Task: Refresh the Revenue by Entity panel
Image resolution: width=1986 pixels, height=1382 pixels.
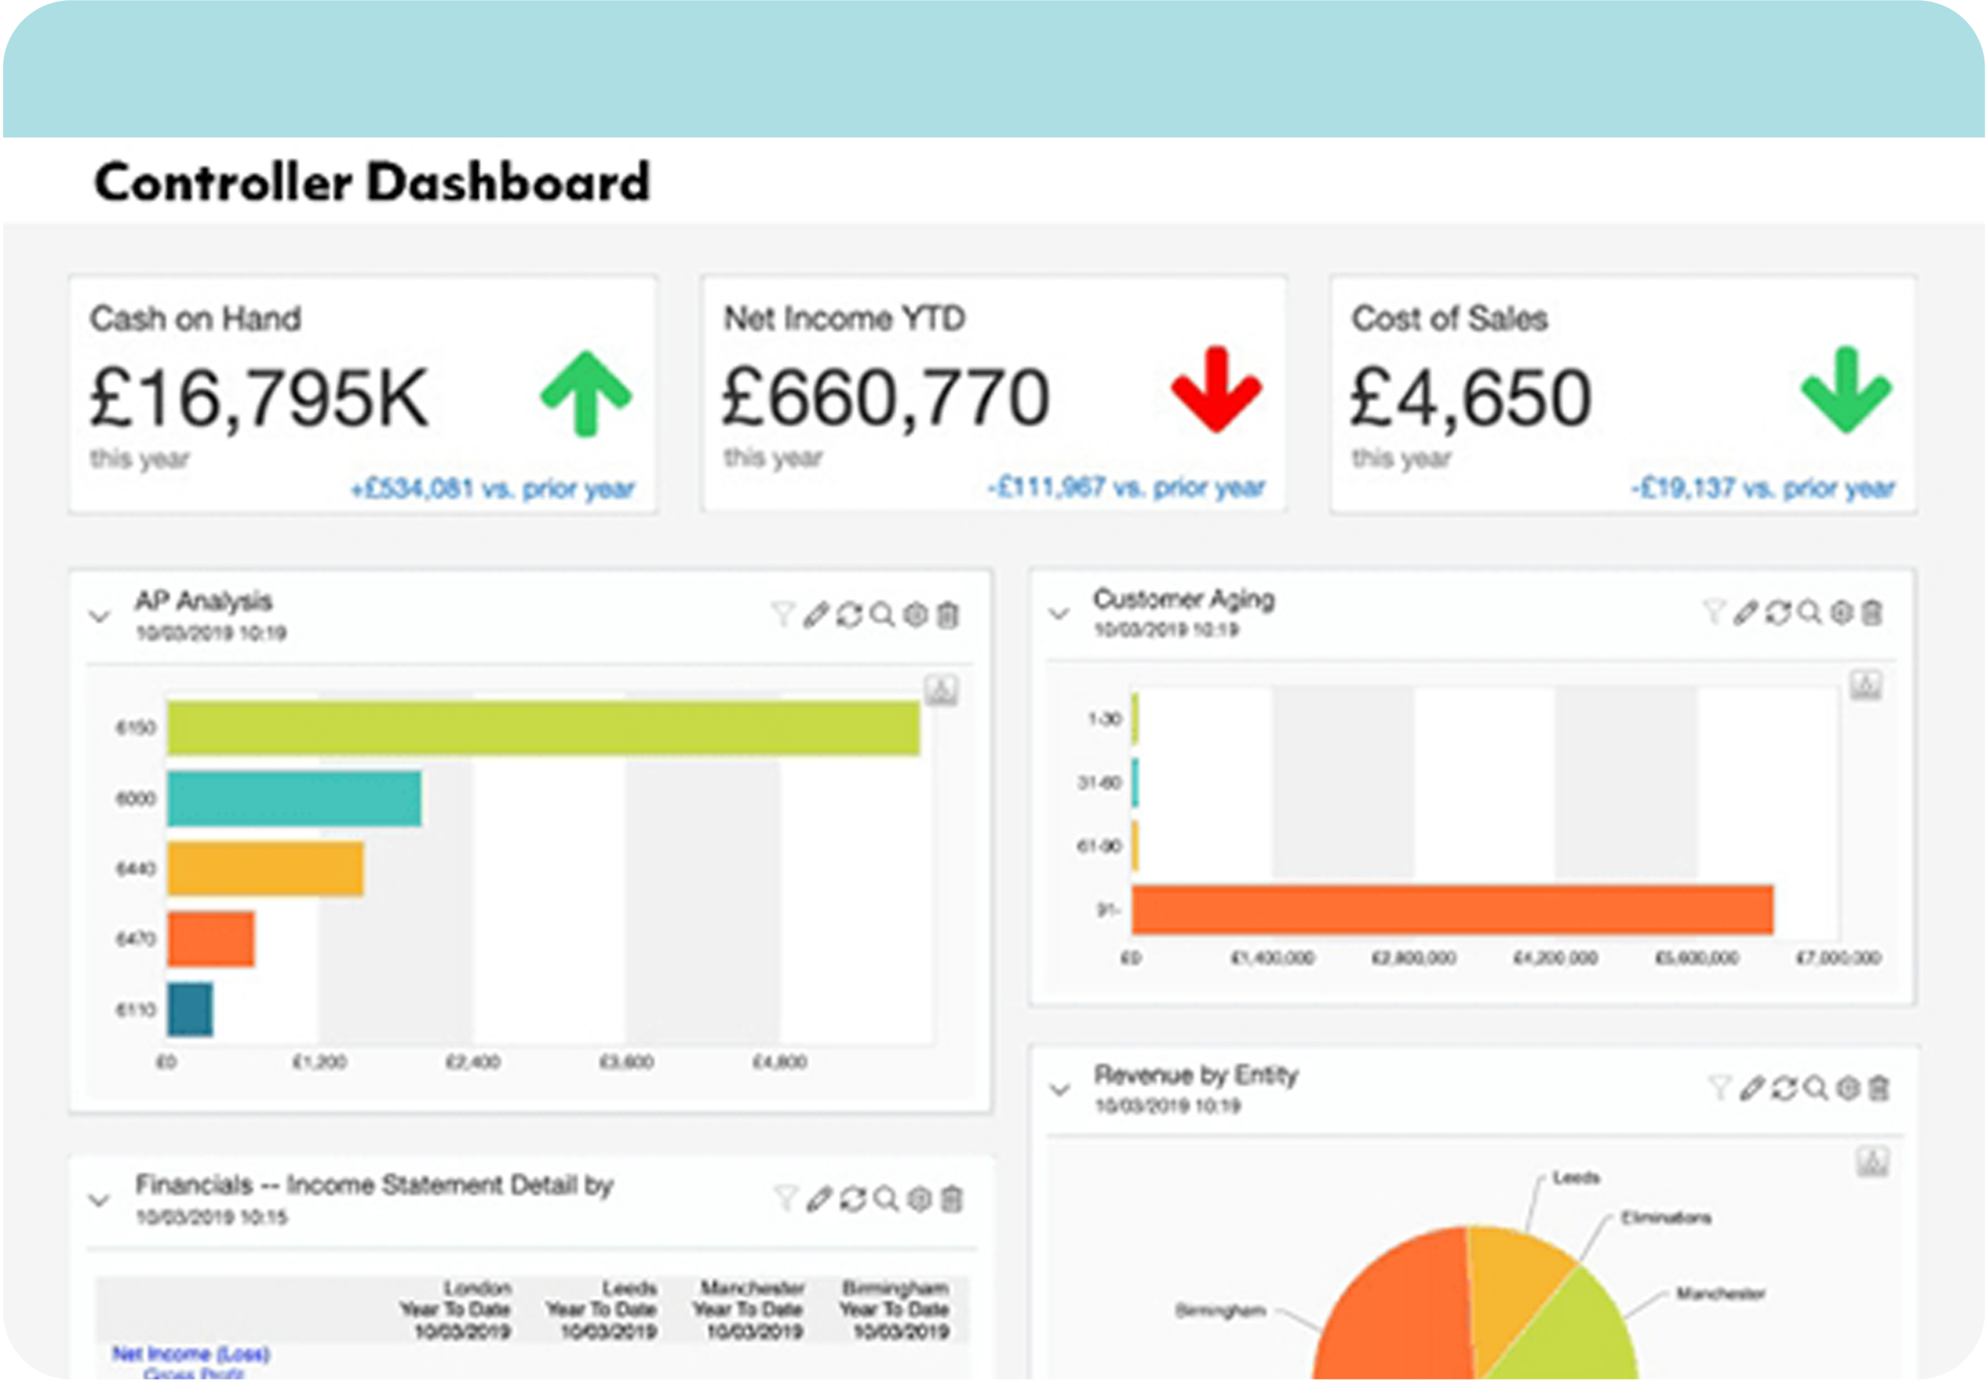Action: click(1784, 1088)
